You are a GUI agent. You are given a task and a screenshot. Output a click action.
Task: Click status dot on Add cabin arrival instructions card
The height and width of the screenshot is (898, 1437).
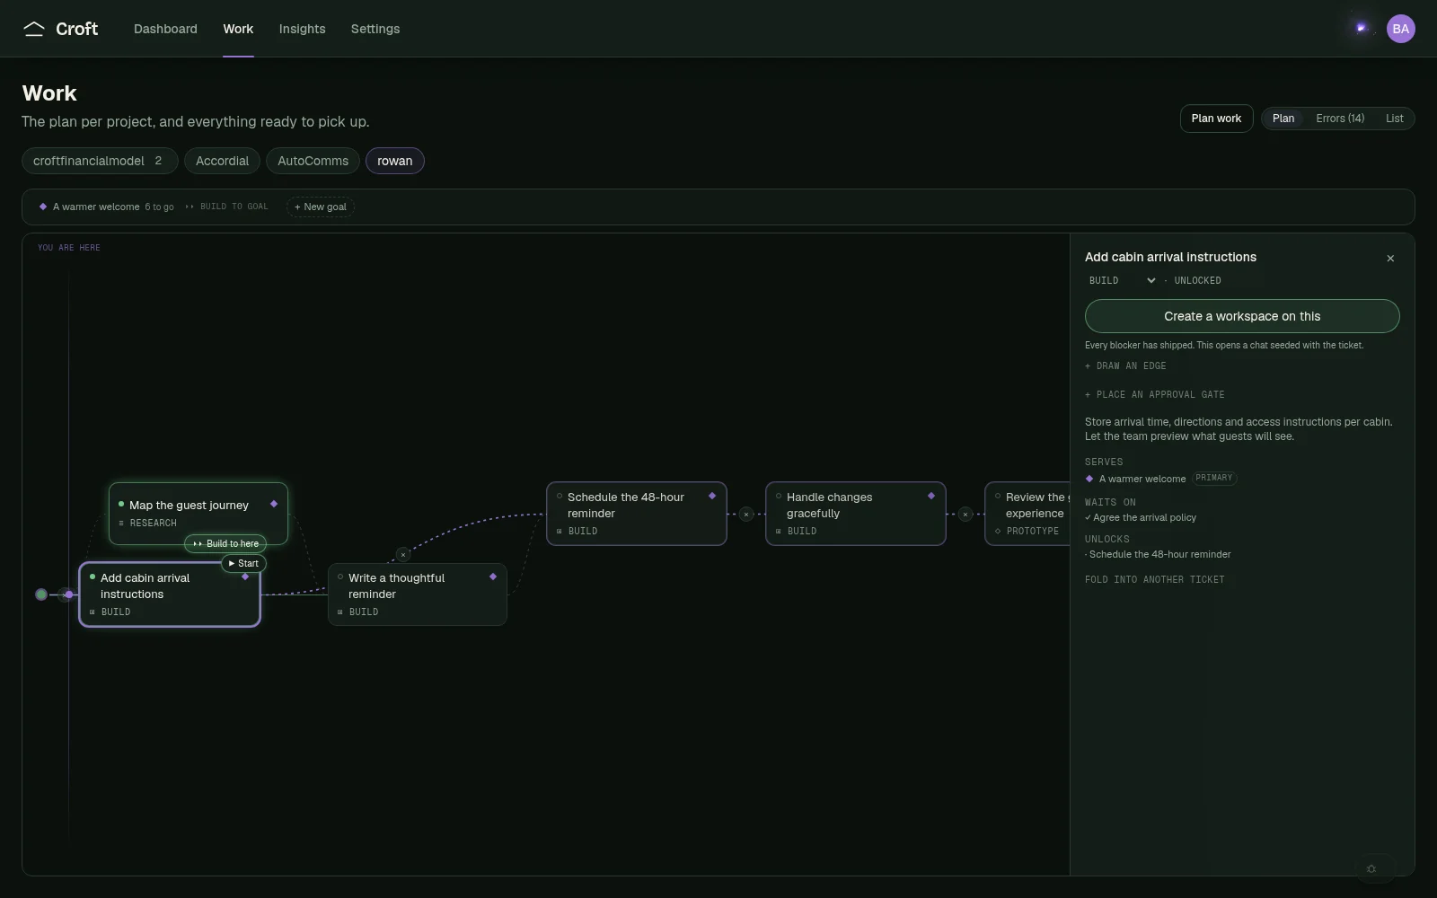click(x=93, y=577)
